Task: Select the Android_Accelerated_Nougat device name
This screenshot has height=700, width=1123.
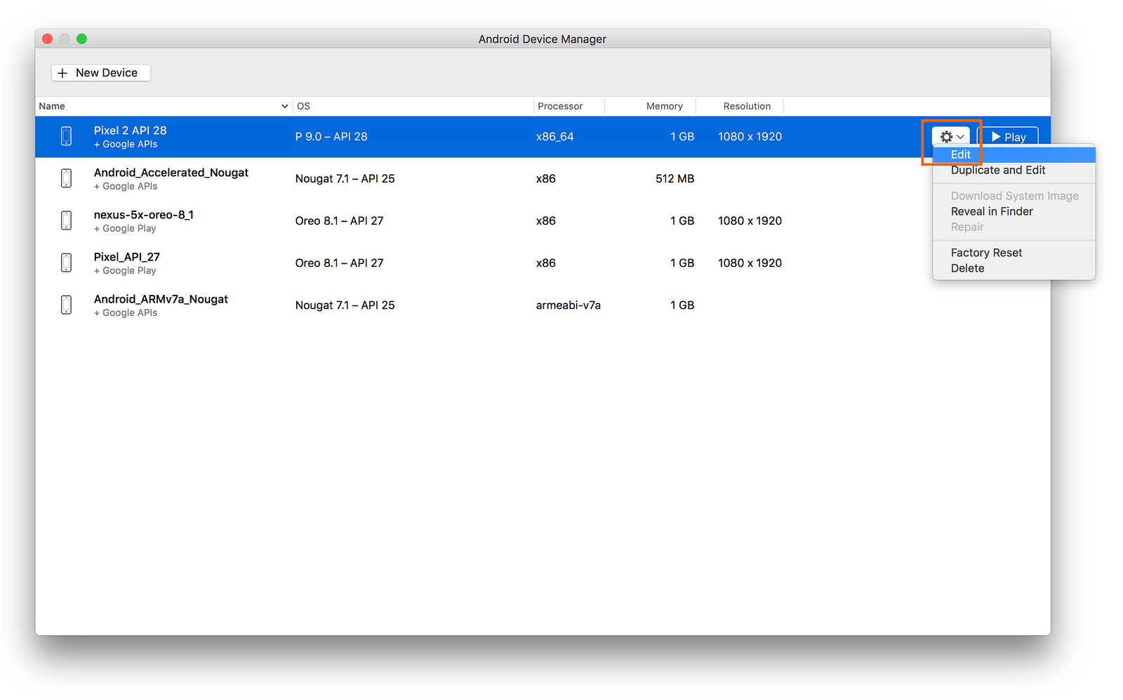Action: tap(171, 173)
